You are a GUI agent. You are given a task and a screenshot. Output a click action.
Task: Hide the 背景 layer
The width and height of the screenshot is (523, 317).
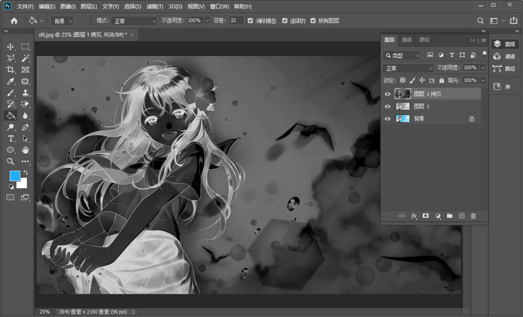pyautogui.click(x=387, y=119)
